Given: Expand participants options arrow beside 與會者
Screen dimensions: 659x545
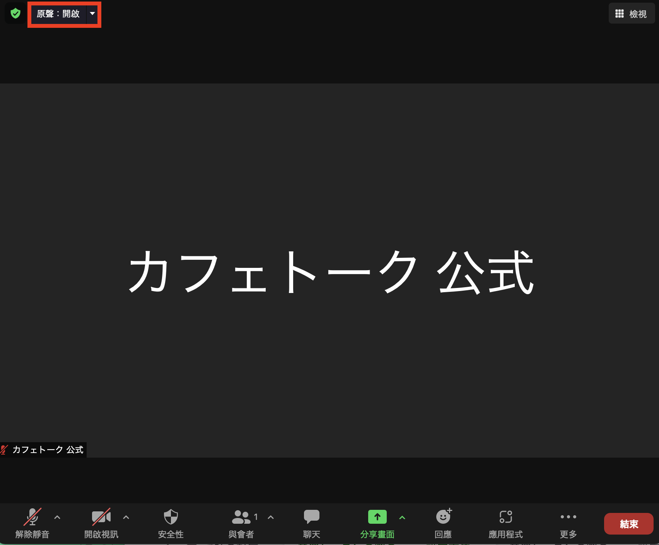Looking at the screenshot, I should pos(271,517).
